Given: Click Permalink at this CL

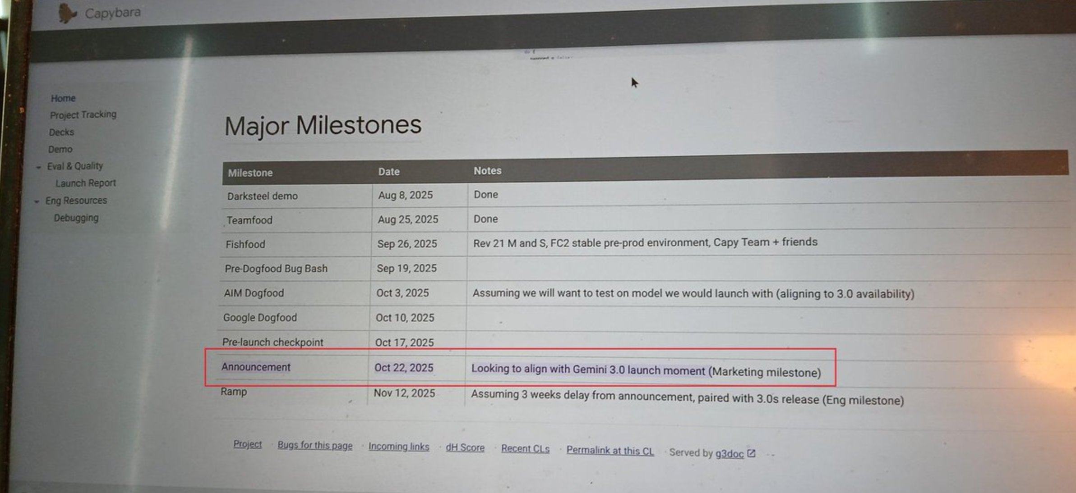Looking at the screenshot, I should 610,450.
